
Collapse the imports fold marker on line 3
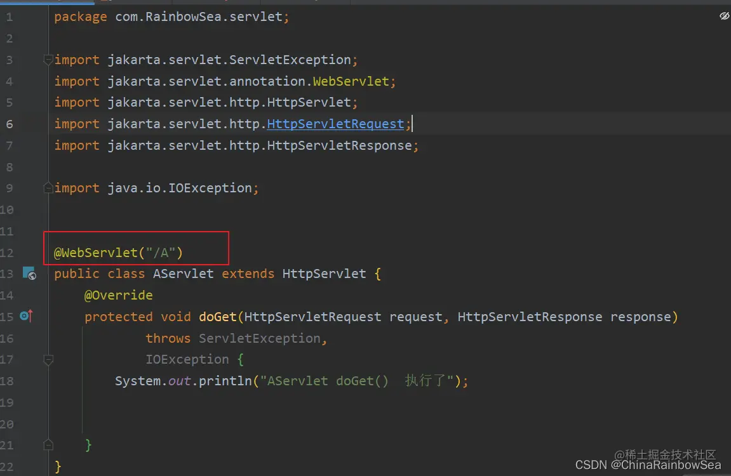(48, 60)
